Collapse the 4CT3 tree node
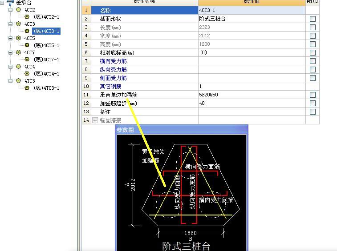 tap(10, 24)
